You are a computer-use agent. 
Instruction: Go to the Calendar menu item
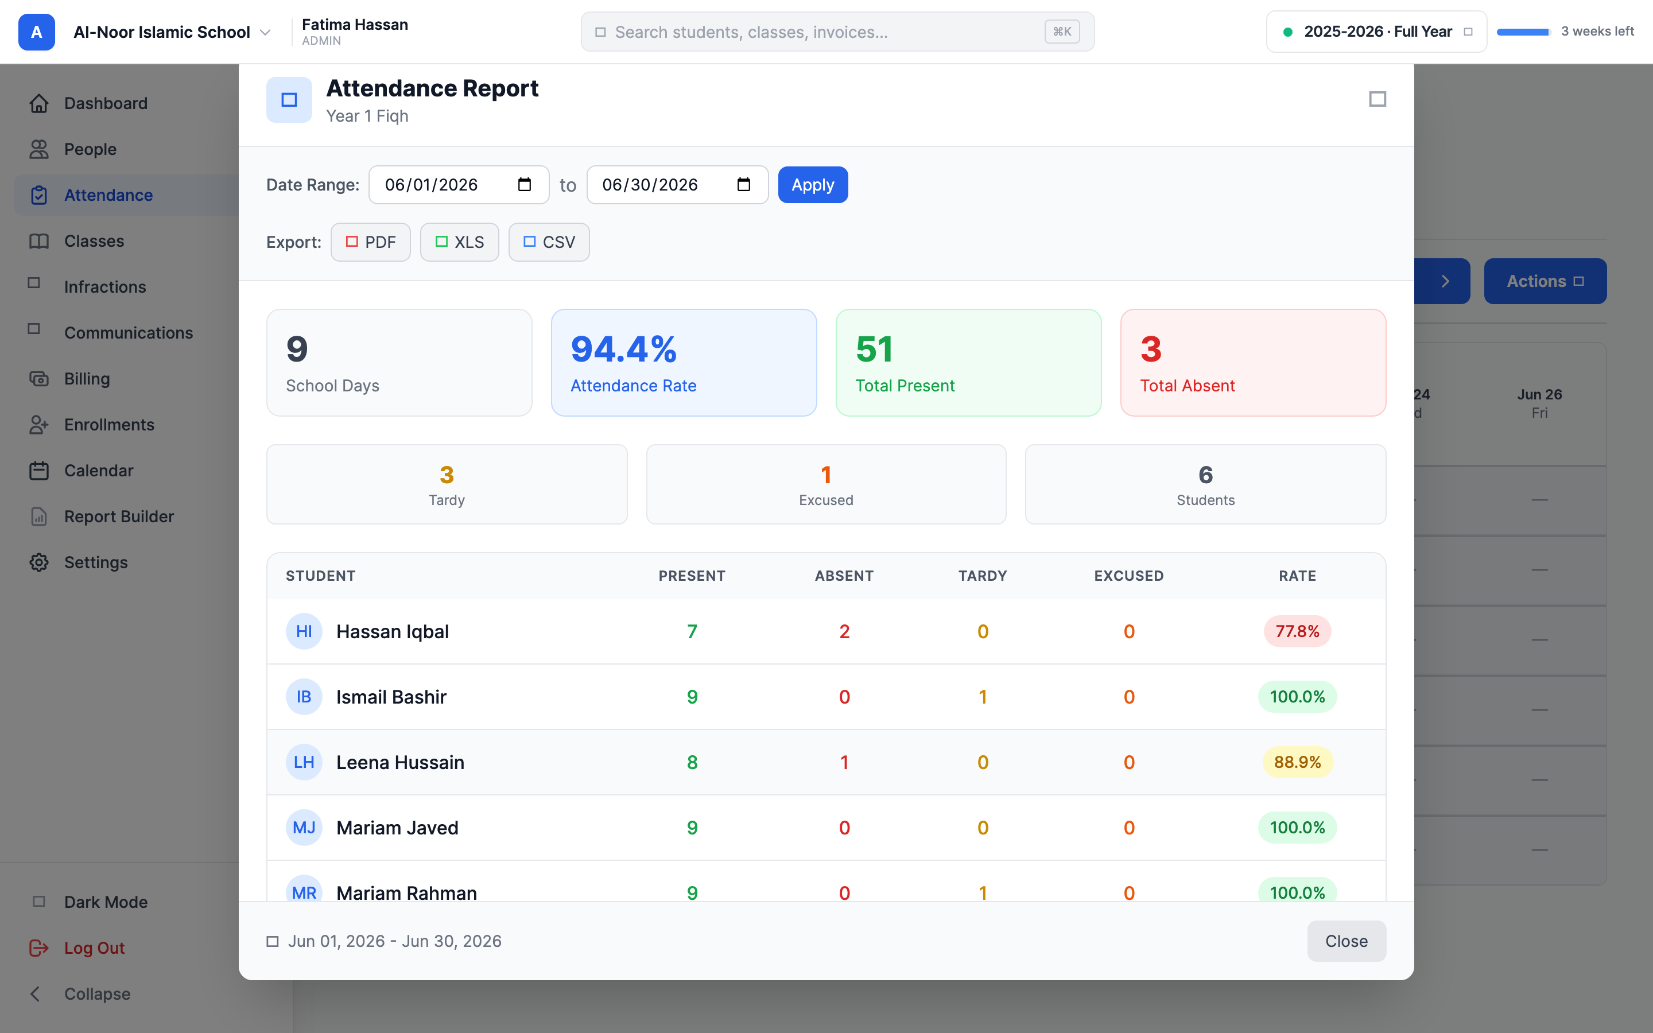coord(98,470)
